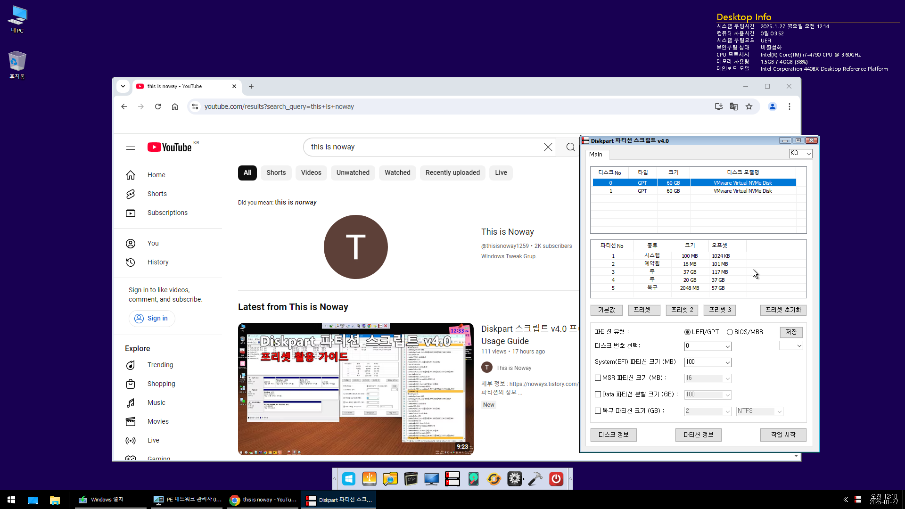Image resolution: width=905 pixels, height=509 pixels.
Task: Clear the YouTube search box with X
Action: click(548, 147)
